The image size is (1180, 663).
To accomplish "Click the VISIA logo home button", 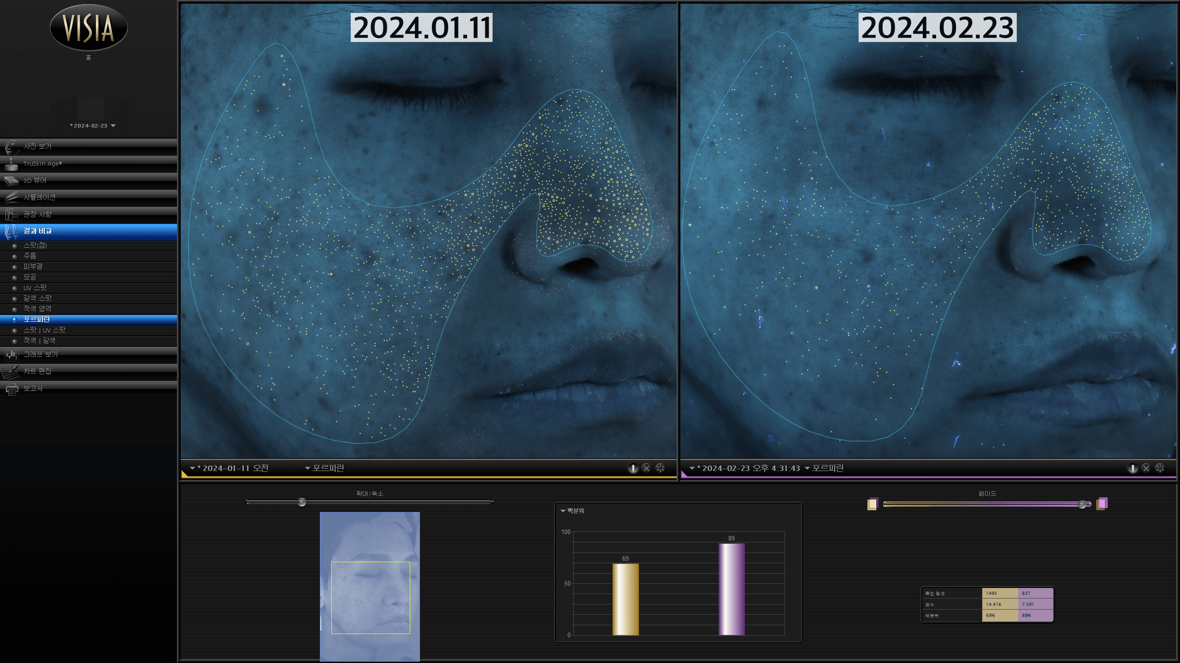I will click(88, 28).
